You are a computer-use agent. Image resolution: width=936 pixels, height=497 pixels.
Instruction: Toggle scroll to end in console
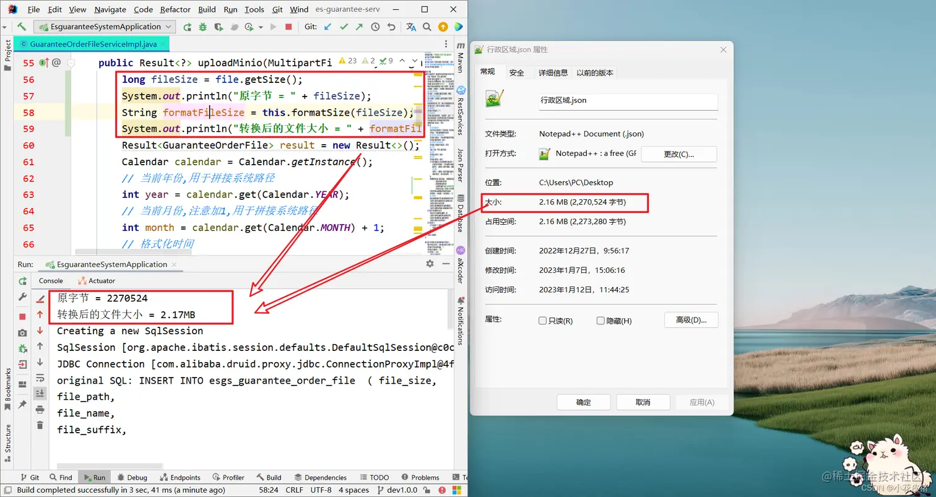coord(40,393)
